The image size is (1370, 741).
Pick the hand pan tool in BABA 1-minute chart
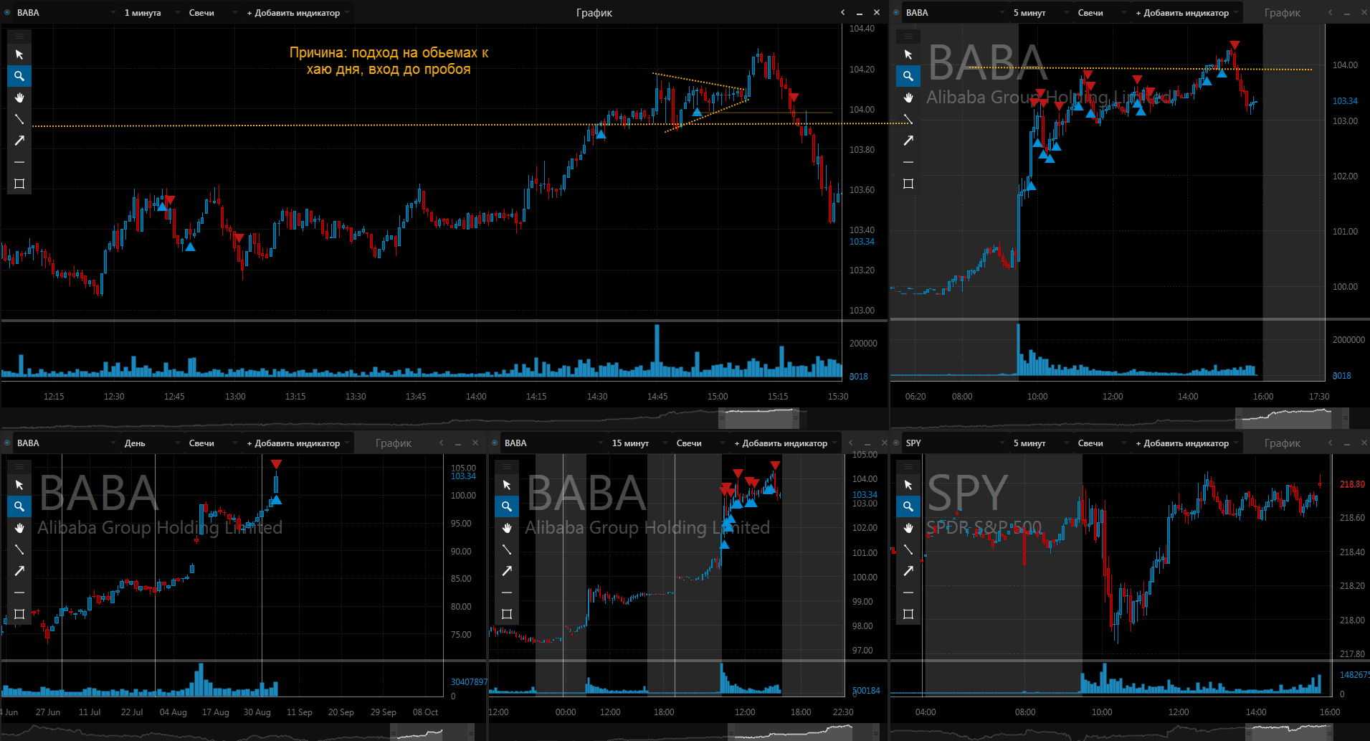pyautogui.click(x=19, y=98)
